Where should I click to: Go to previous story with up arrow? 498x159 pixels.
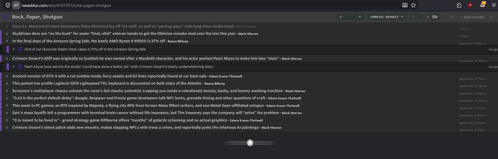click(x=452, y=17)
